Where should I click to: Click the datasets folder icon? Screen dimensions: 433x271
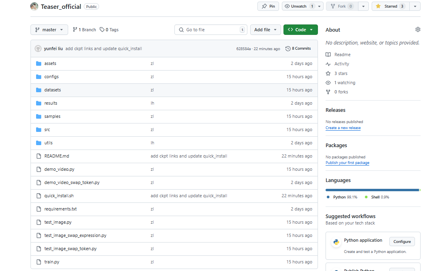tap(38, 90)
